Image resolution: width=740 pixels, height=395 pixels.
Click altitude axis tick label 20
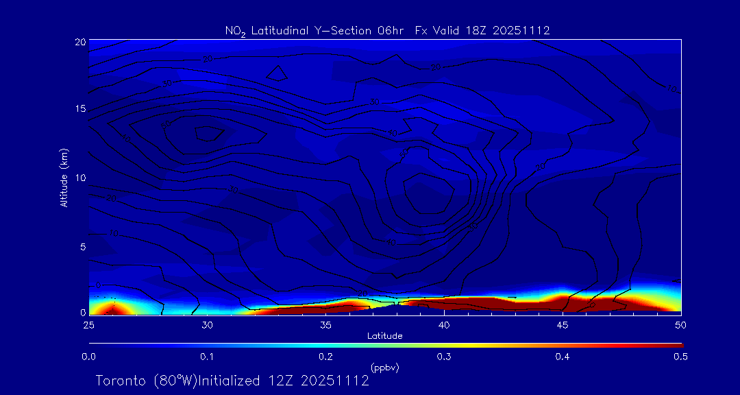point(79,41)
